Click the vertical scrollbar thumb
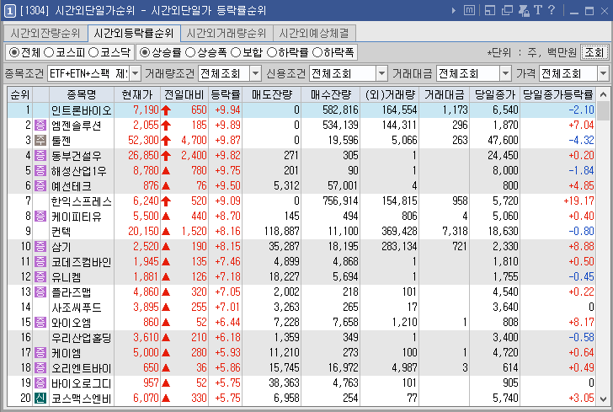Image resolution: width=613 pixels, height=412 pixels. pos(603,110)
